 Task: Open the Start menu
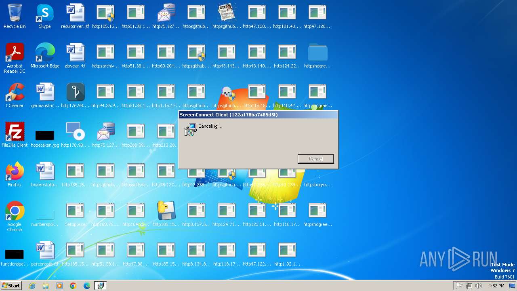click(11, 286)
